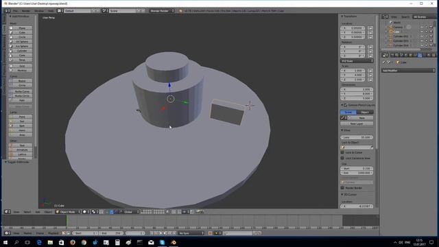The width and height of the screenshot is (439, 247).
Task: Collapse the View panel in properties region
Action: click(346, 130)
